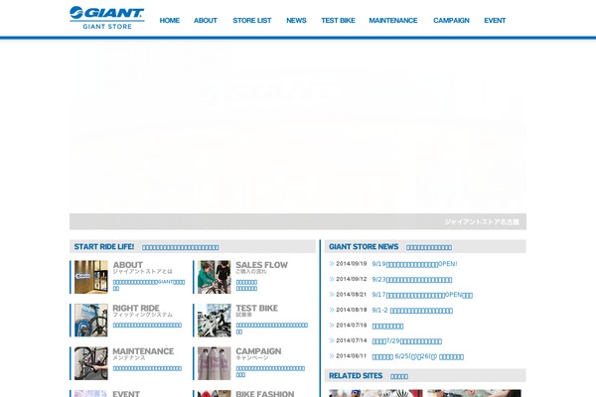Open news item dated 2014/07/14

(x=406, y=341)
